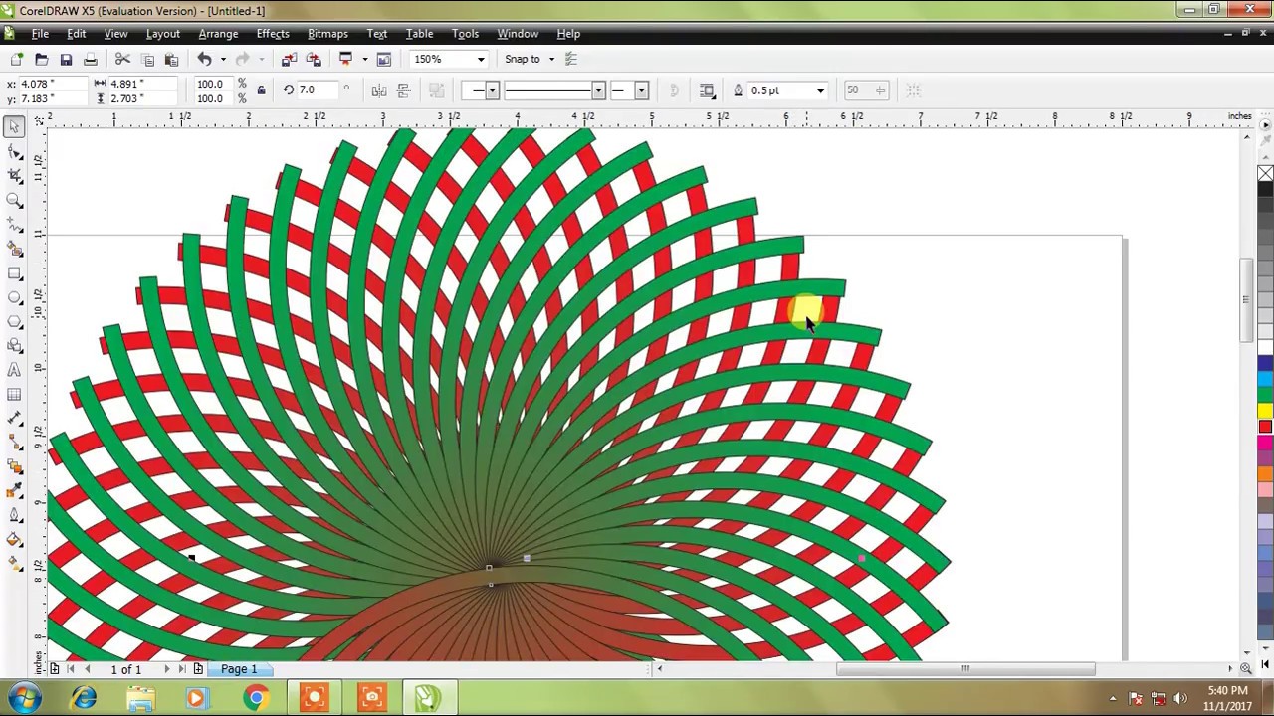This screenshot has width=1274, height=716.
Task: Open the outline style dropdown
Action: 597,90
